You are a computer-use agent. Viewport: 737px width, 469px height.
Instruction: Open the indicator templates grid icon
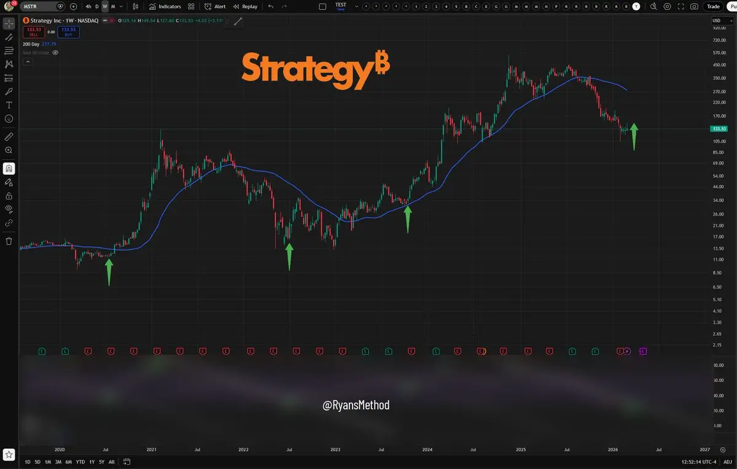click(192, 6)
